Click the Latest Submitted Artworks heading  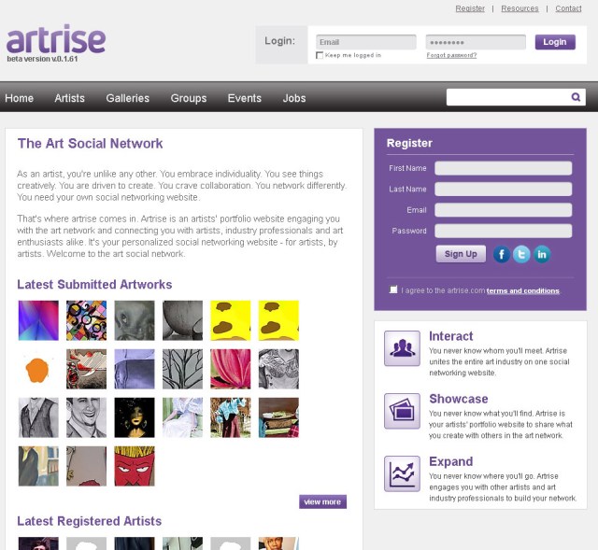(x=94, y=285)
